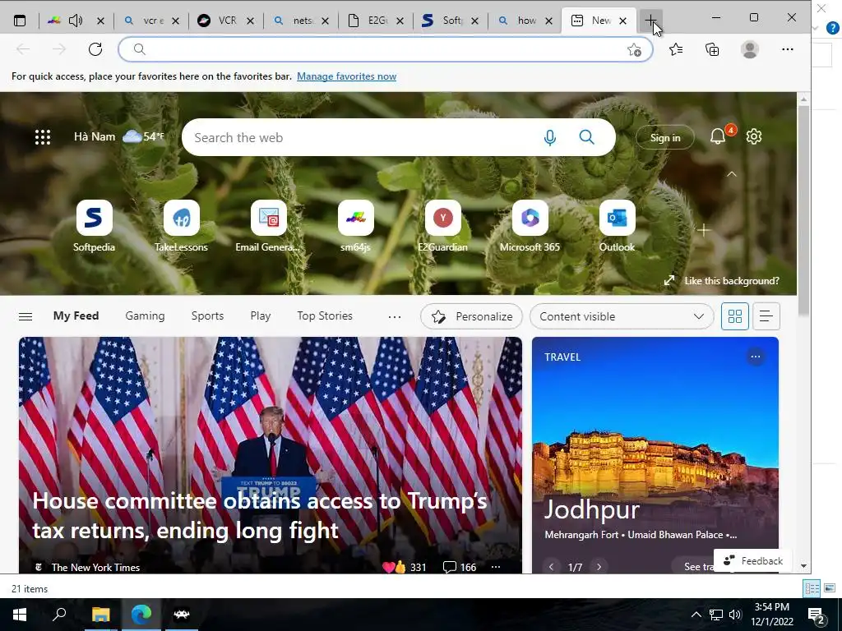This screenshot has width=842, height=631.
Task: Click the Sign in button
Action: coord(664,138)
